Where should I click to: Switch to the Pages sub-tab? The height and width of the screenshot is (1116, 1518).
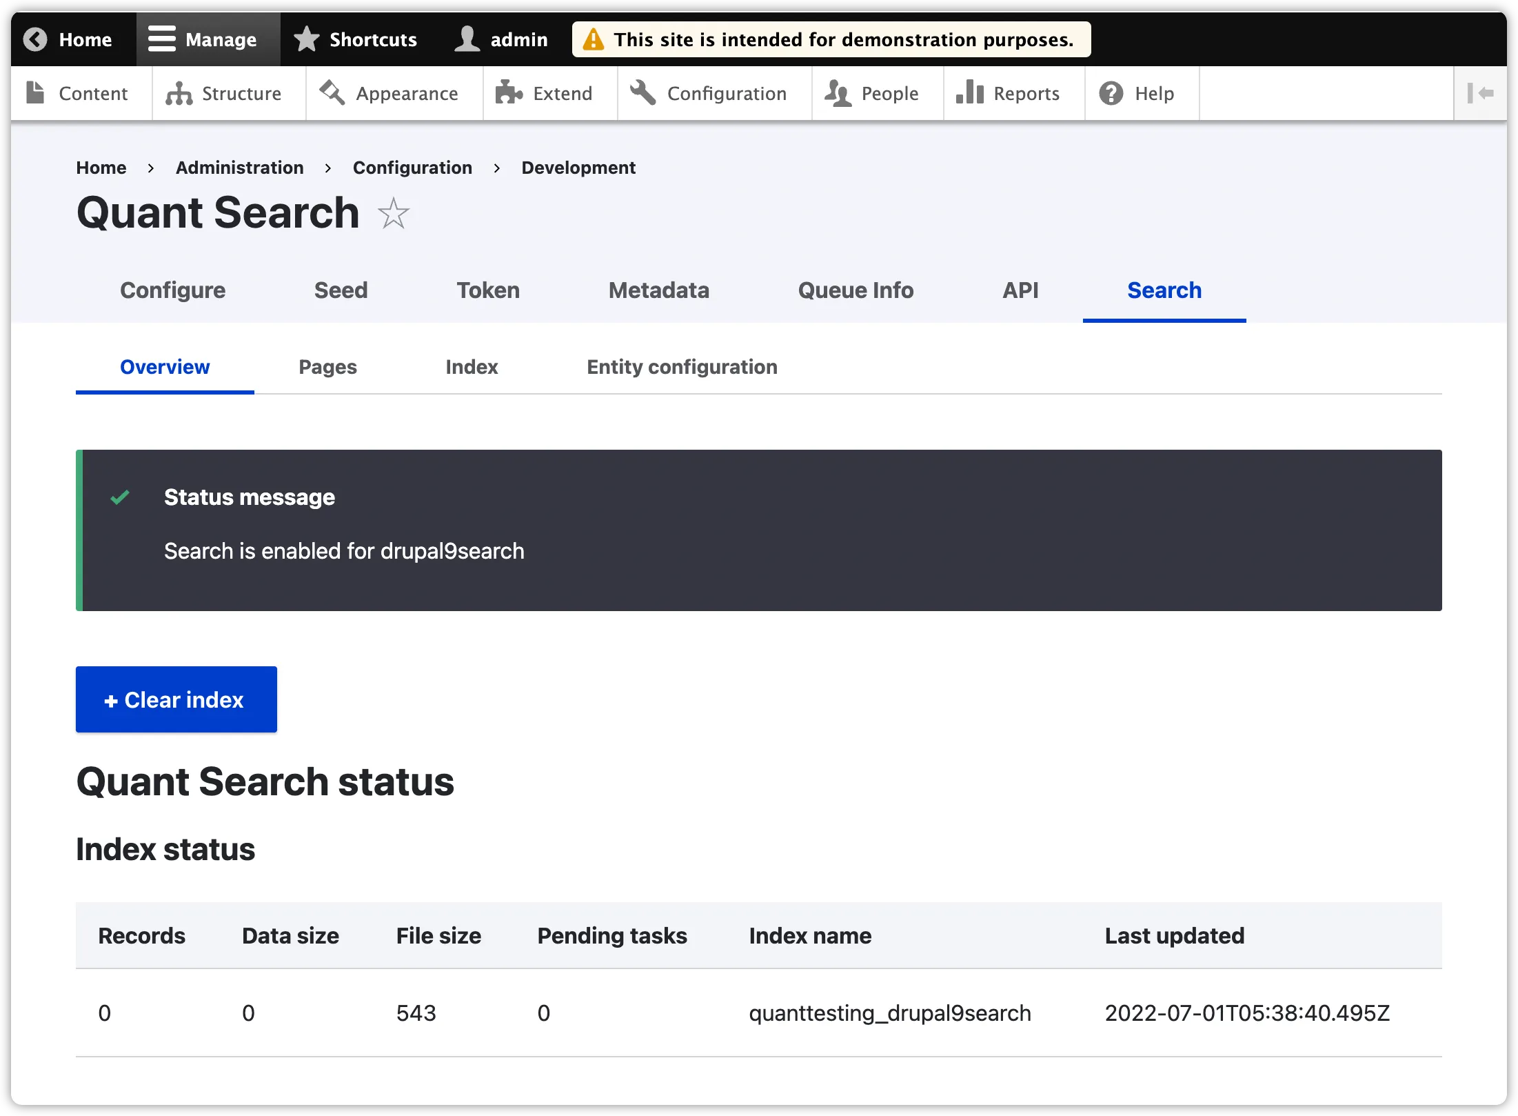tap(327, 367)
